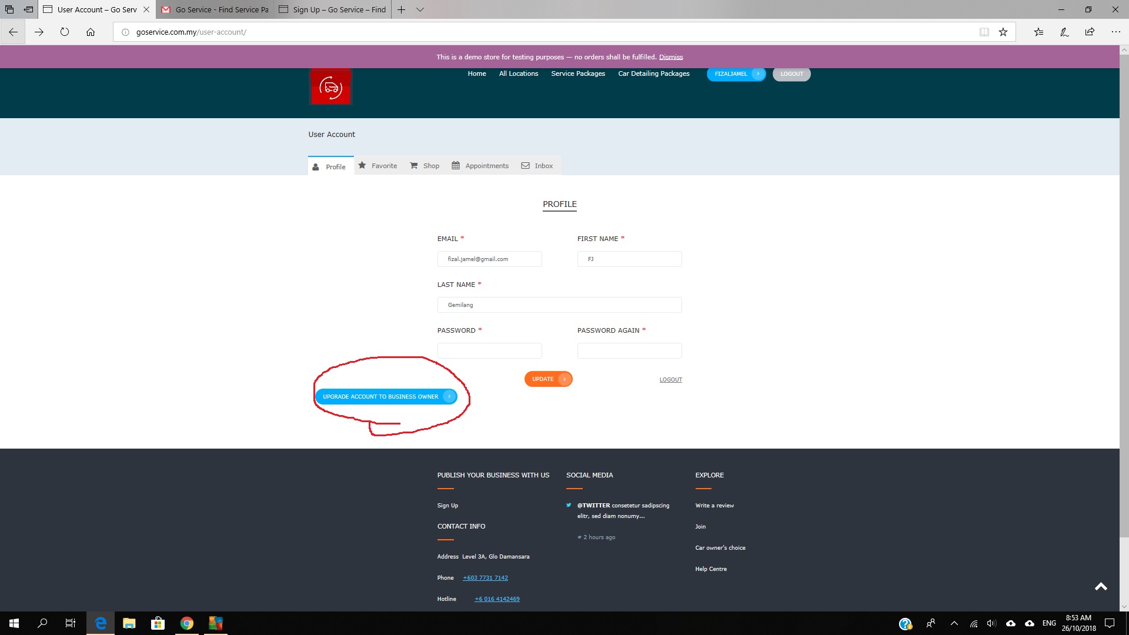The height and width of the screenshot is (635, 1129).
Task: Star this page using the favorites icon
Action: tap(1004, 32)
